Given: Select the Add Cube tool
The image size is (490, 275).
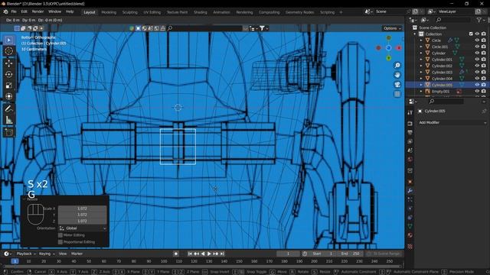Looking at the screenshot, I should pyautogui.click(x=8, y=132).
